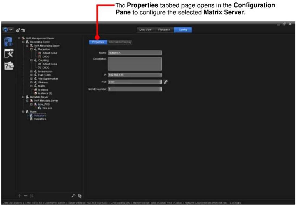Edit the Name field

point(135,53)
